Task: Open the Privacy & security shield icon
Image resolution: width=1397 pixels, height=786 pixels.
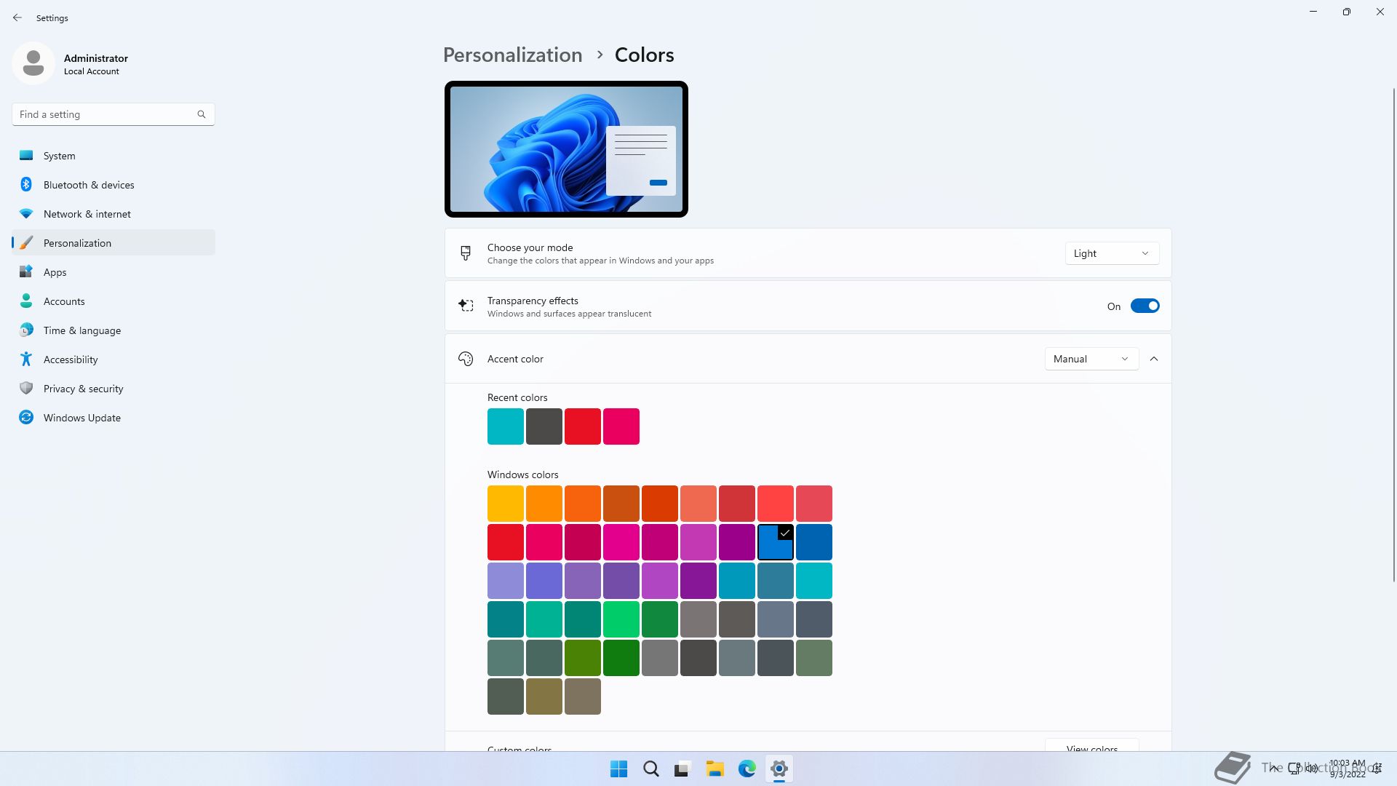Action: [x=26, y=389]
